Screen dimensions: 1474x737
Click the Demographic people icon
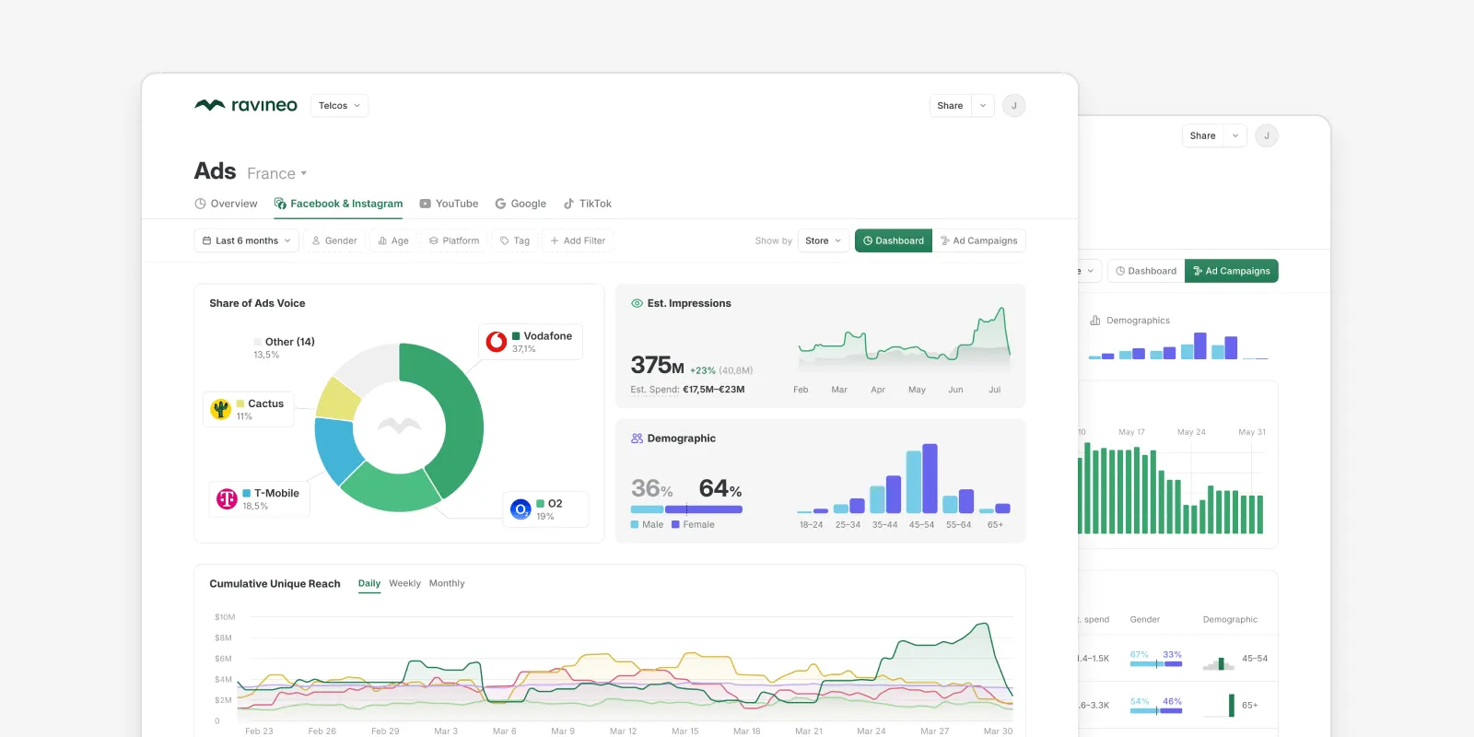coord(637,439)
